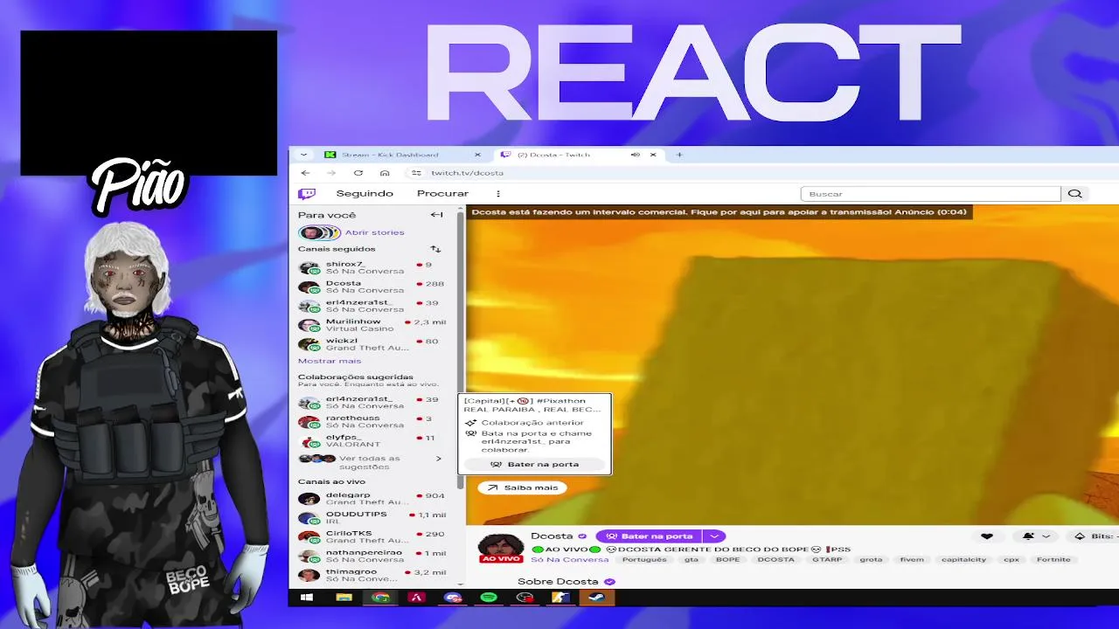This screenshot has height=629, width=1119.
Task: Collapse the Para você sidebar
Action: (x=436, y=215)
